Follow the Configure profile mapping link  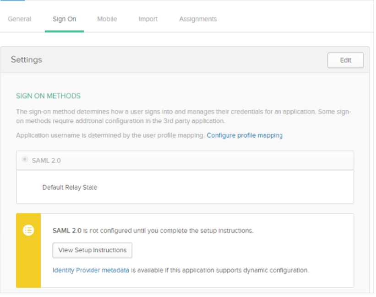pyautogui.click(x=245, y=135)
